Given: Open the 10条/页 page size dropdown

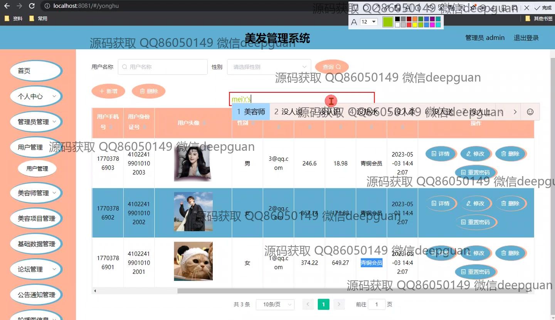Looking at the screenshot, I should coord(275,305).
